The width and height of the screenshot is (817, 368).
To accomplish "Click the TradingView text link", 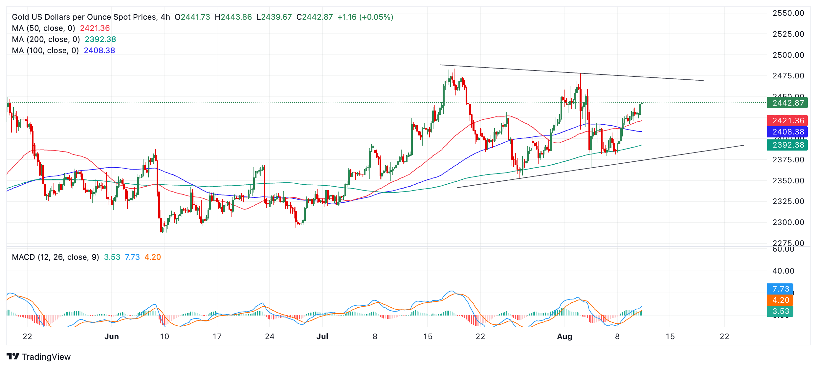I will point(46,357).
